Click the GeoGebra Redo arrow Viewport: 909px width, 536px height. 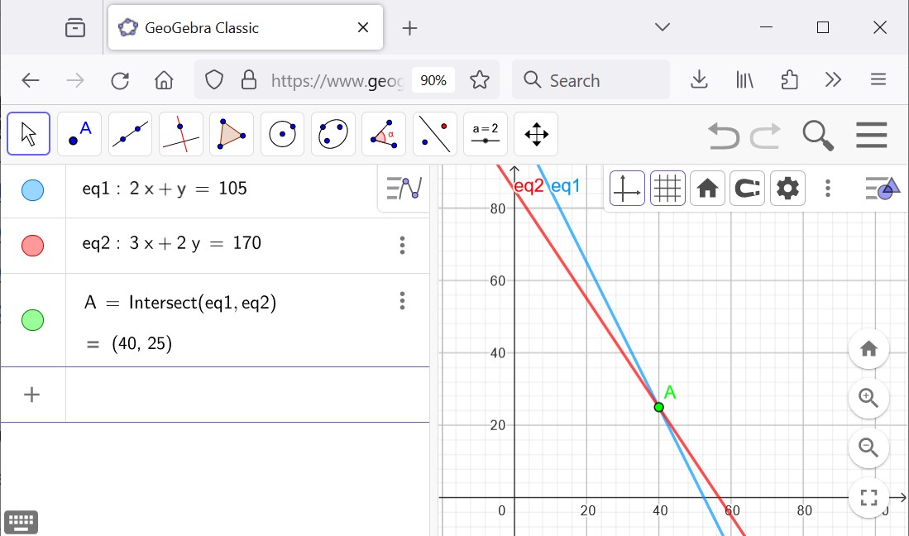(x=765, y=136)
